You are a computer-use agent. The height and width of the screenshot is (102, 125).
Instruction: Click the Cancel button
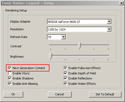click(60, 94)
